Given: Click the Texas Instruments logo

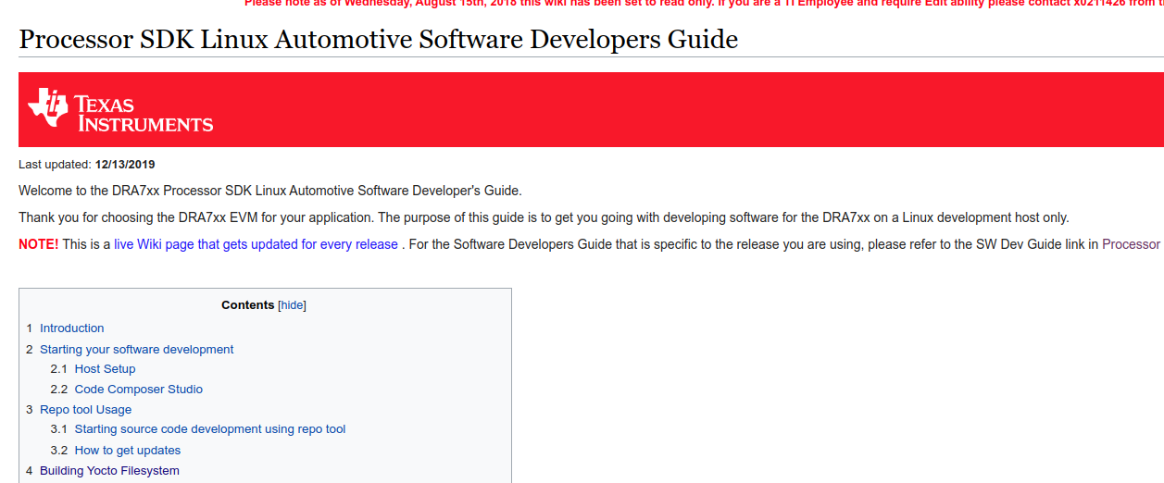Looking at the screenshot, I should (x=120, y=109).
